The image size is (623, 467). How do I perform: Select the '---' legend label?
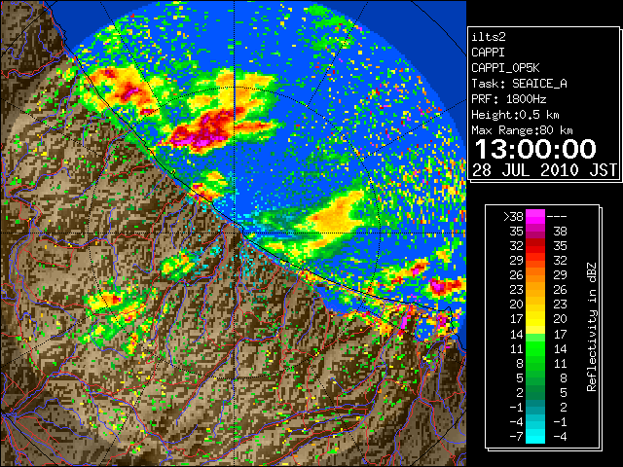click(557, 216)
